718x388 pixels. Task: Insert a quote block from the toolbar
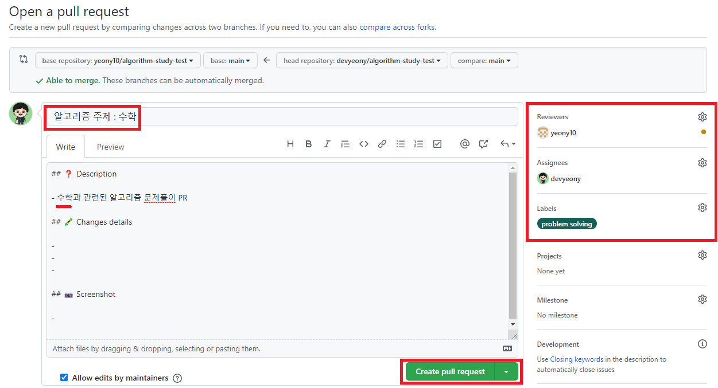(x=346, y=144)
